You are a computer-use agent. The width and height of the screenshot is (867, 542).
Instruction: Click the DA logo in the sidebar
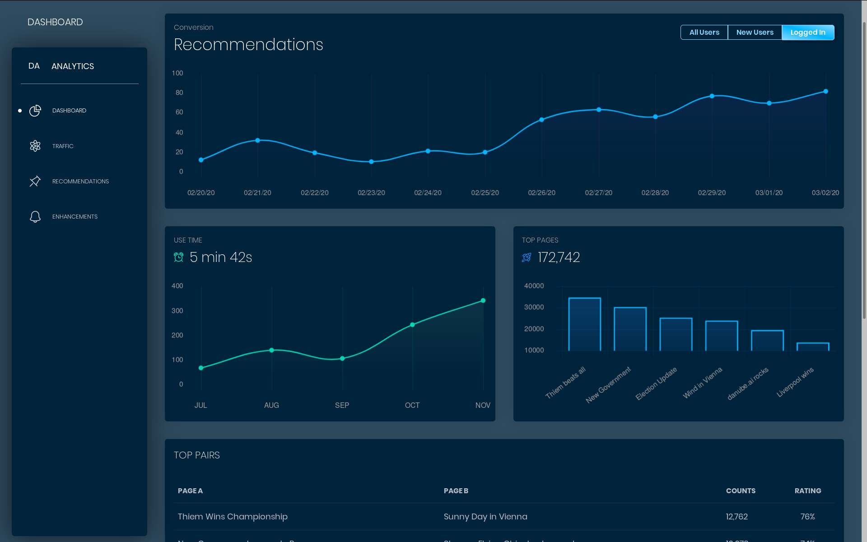pos(34,66)
